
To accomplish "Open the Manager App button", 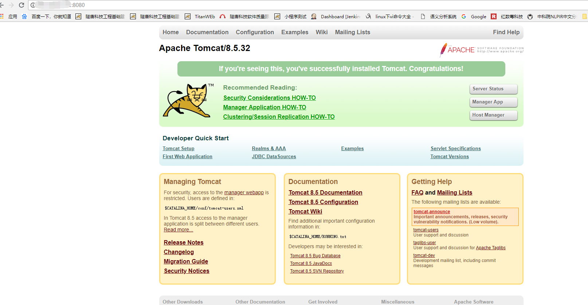I will (494, 102).
